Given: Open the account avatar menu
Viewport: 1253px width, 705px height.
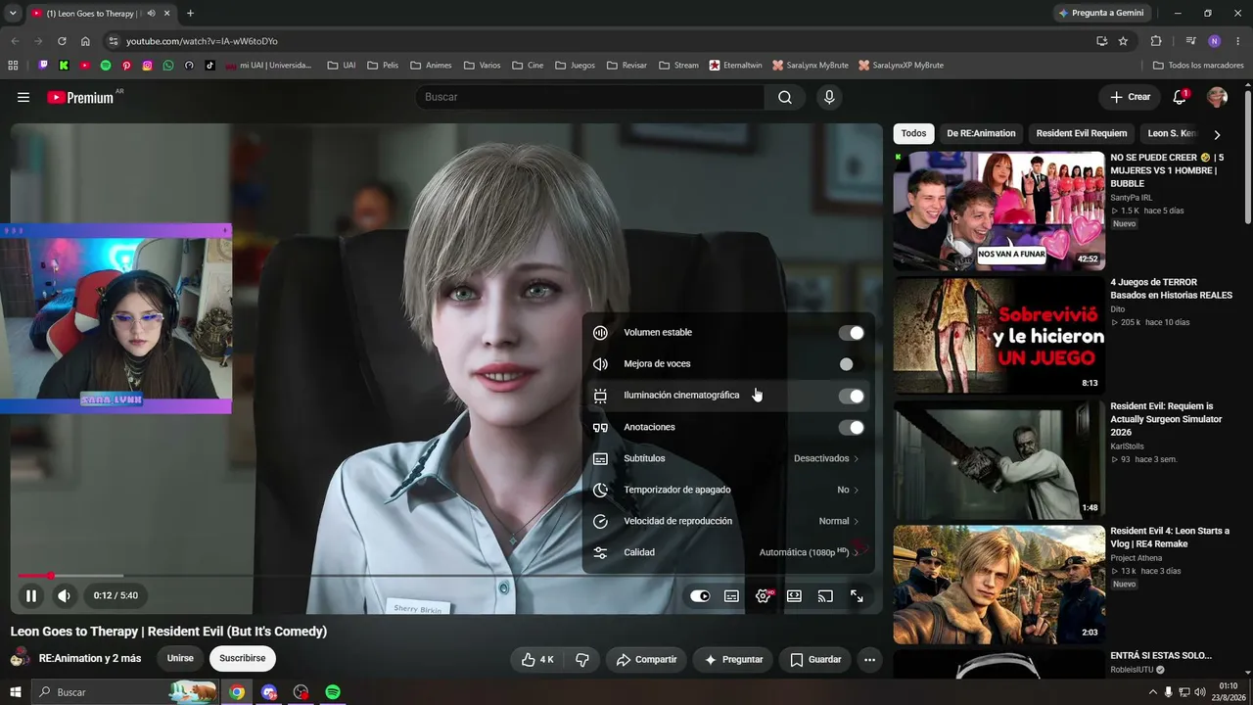Looking at the screenshot, I should pyautogui.click(x=1217, y=97).
